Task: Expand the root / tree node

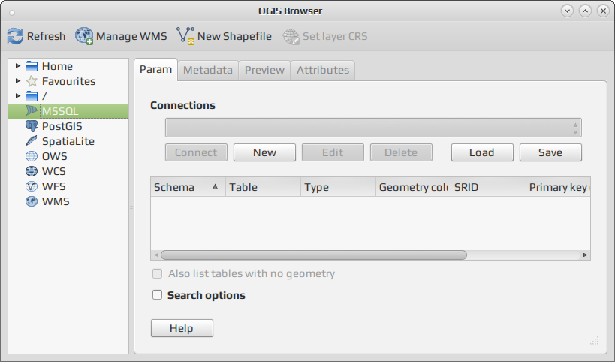Action: 18,95
